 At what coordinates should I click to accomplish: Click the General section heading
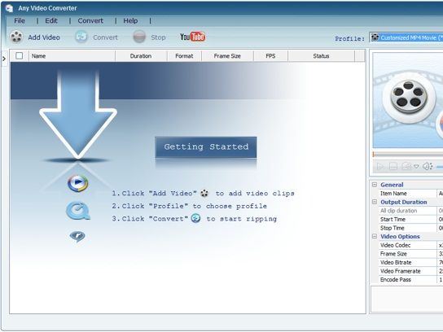392,185
